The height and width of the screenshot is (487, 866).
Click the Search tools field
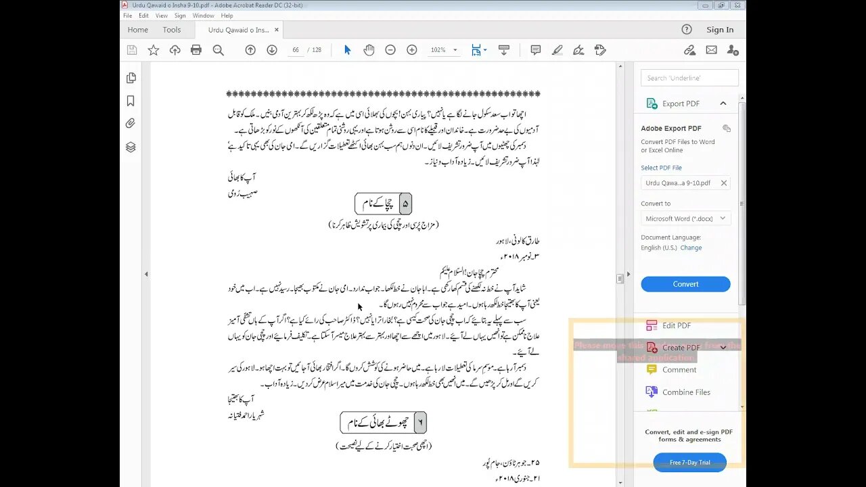(x=689, y=78)
